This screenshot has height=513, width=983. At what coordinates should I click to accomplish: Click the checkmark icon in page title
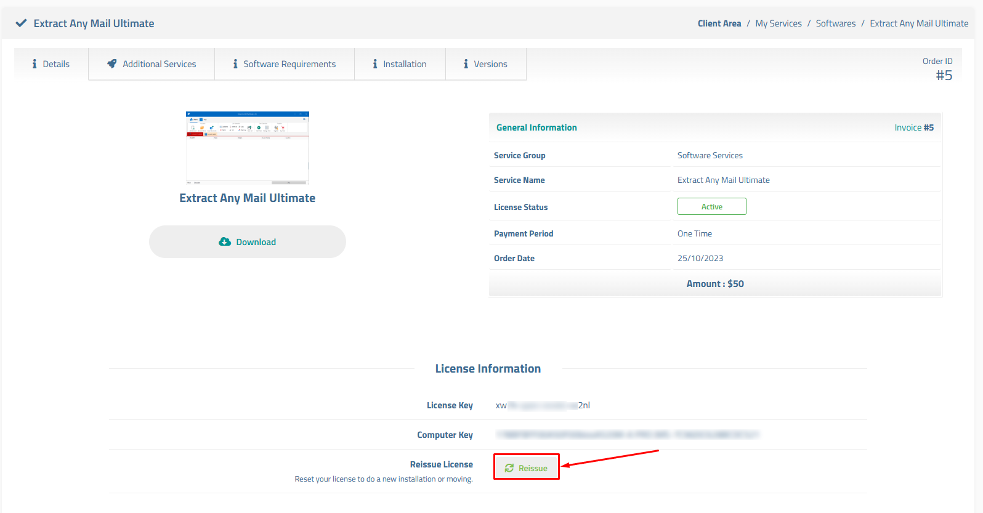pyautogui.click(x=21, y=23)
